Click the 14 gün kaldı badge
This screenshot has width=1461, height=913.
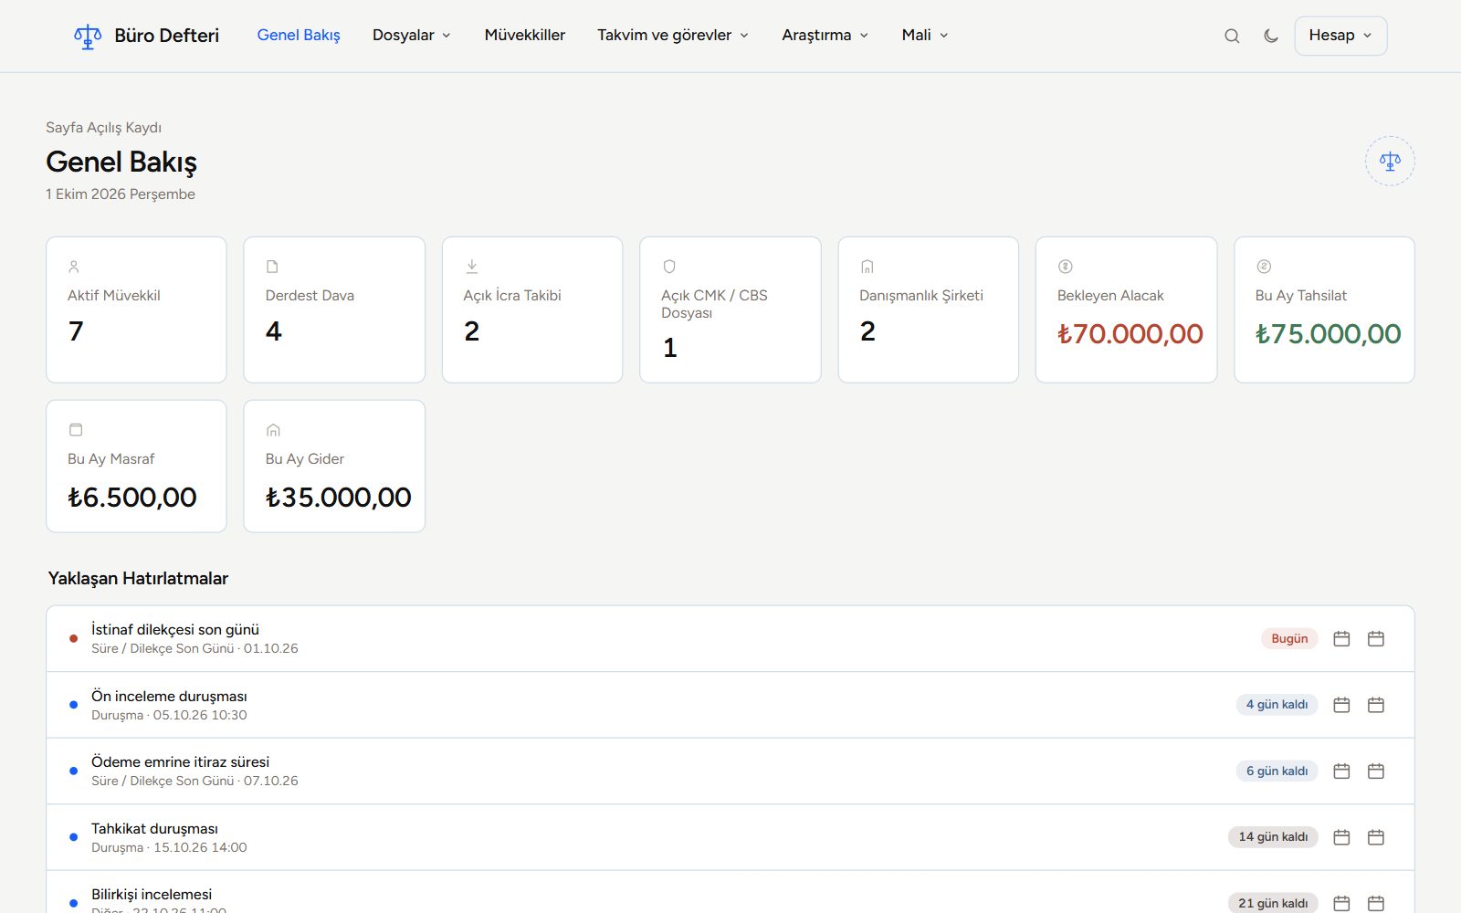1273,837
